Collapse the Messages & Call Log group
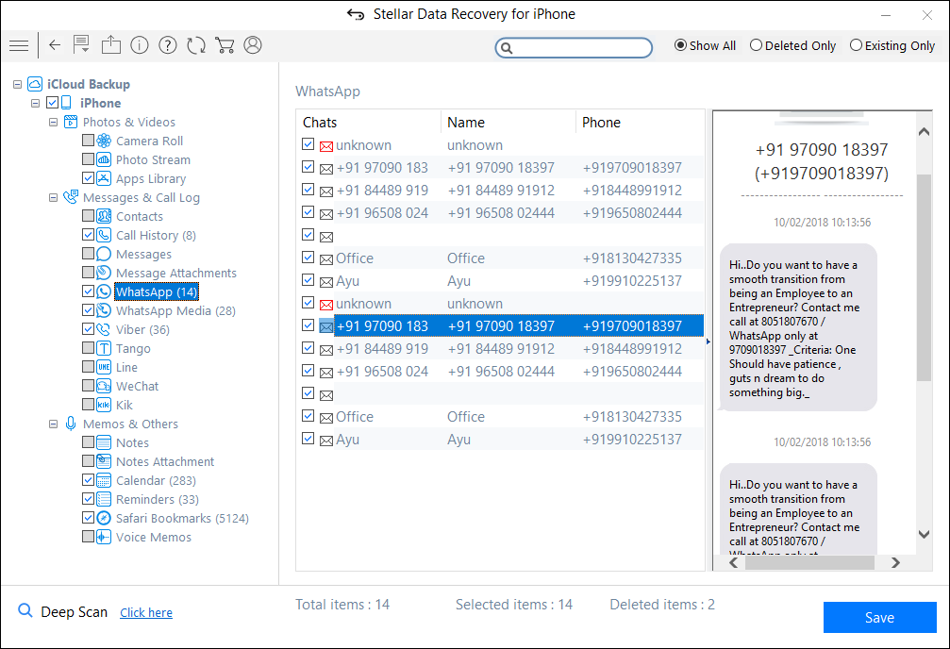Image resolution: width=950 pixels, height=649 pixels. pyautogui.click(x=54, y=197)
